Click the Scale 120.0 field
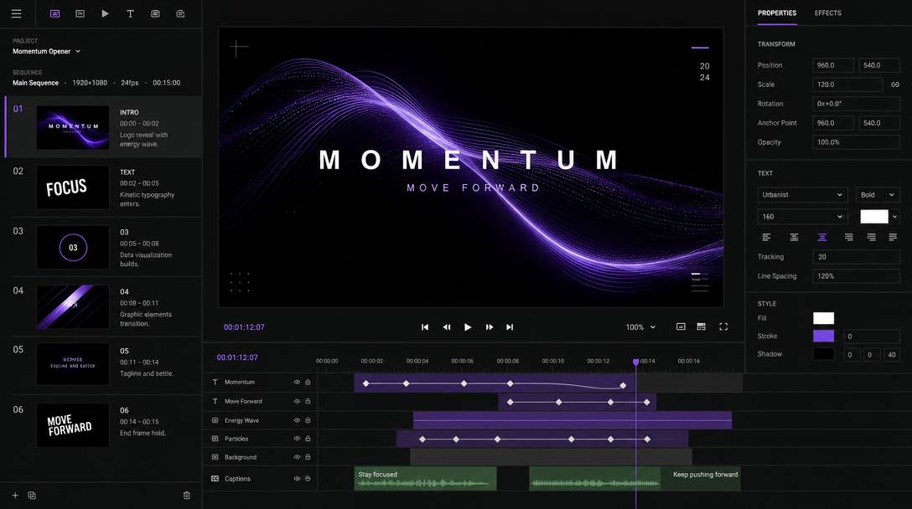Screen dimensions: 912x509 [x=847, y=85]
